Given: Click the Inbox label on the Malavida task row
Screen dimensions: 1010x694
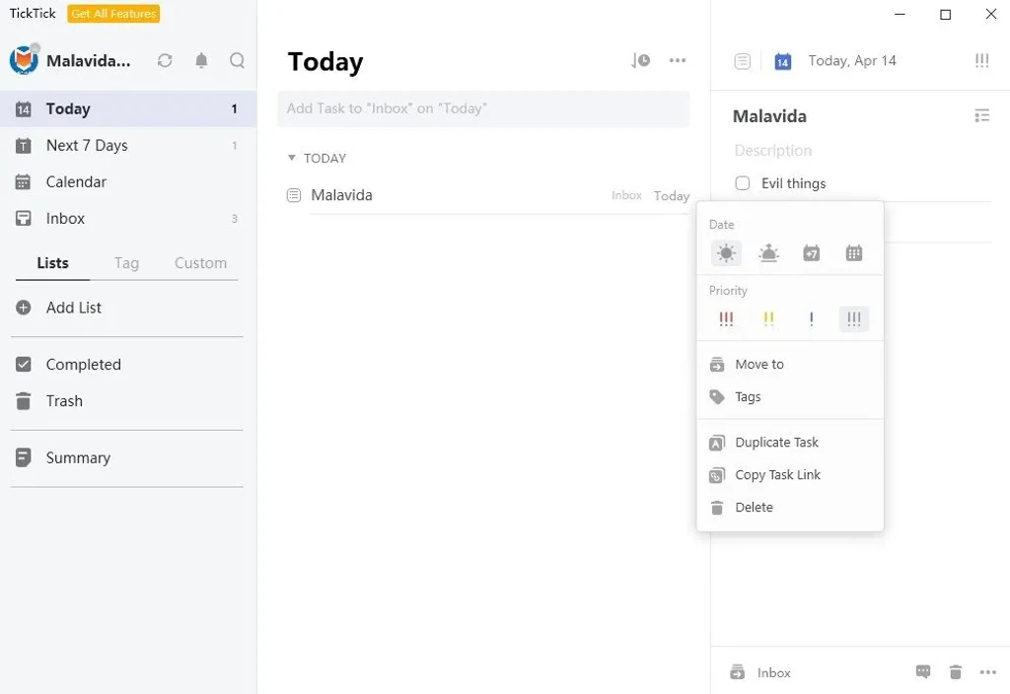Looking at the screenshot, I should click(626, 195).
